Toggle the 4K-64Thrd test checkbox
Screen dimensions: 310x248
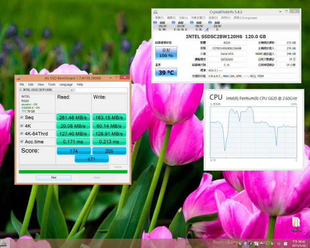(22, 134)
